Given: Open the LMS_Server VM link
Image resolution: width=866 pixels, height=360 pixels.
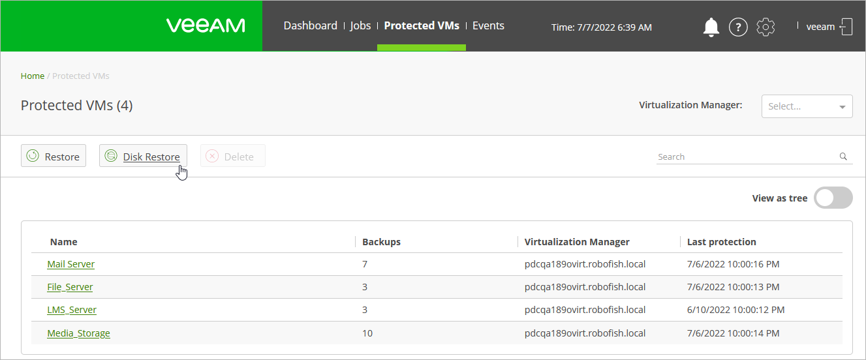Looking at the screenshot, I should pyautogui.click(x=72, y=310).
